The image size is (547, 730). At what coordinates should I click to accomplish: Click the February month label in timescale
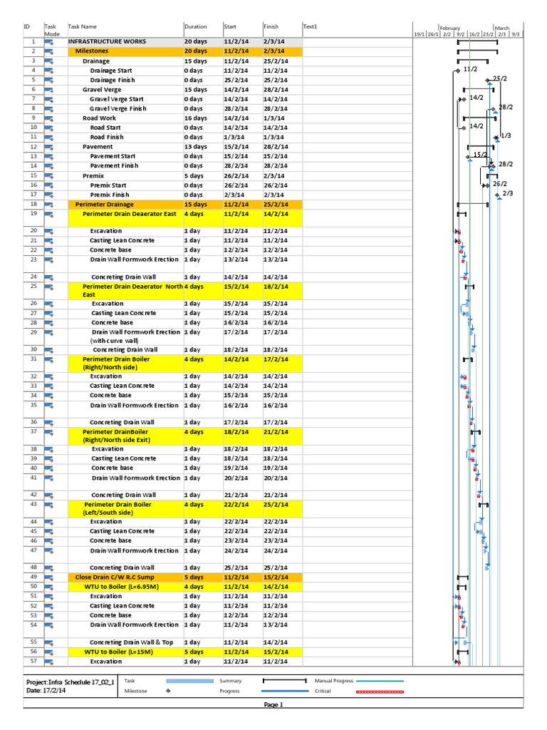(449, 28)
